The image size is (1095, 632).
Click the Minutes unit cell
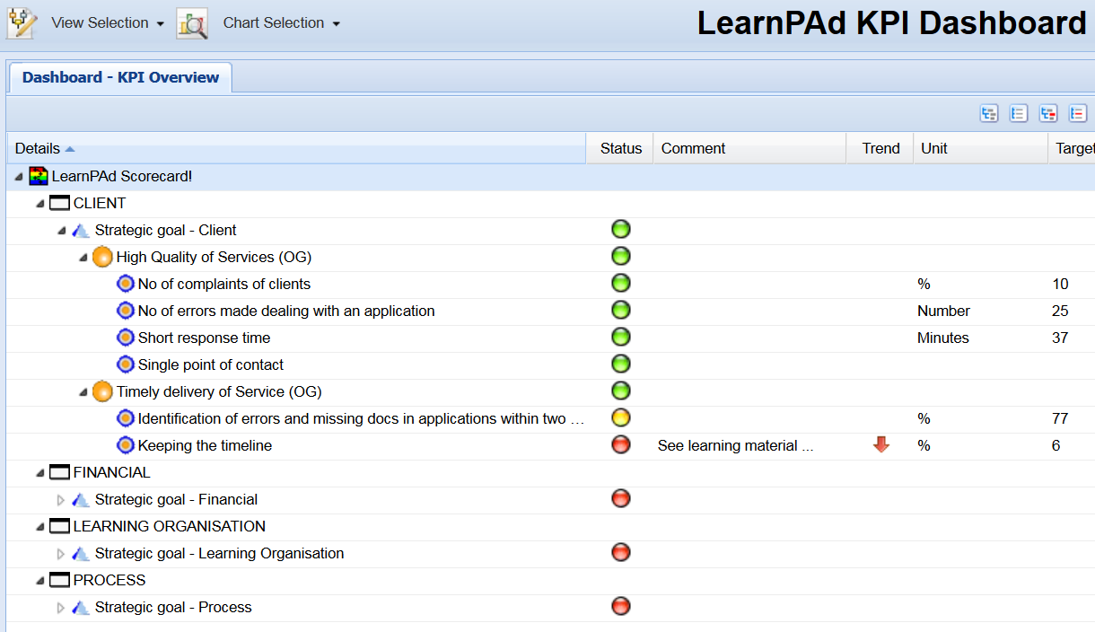click(943, 338)
